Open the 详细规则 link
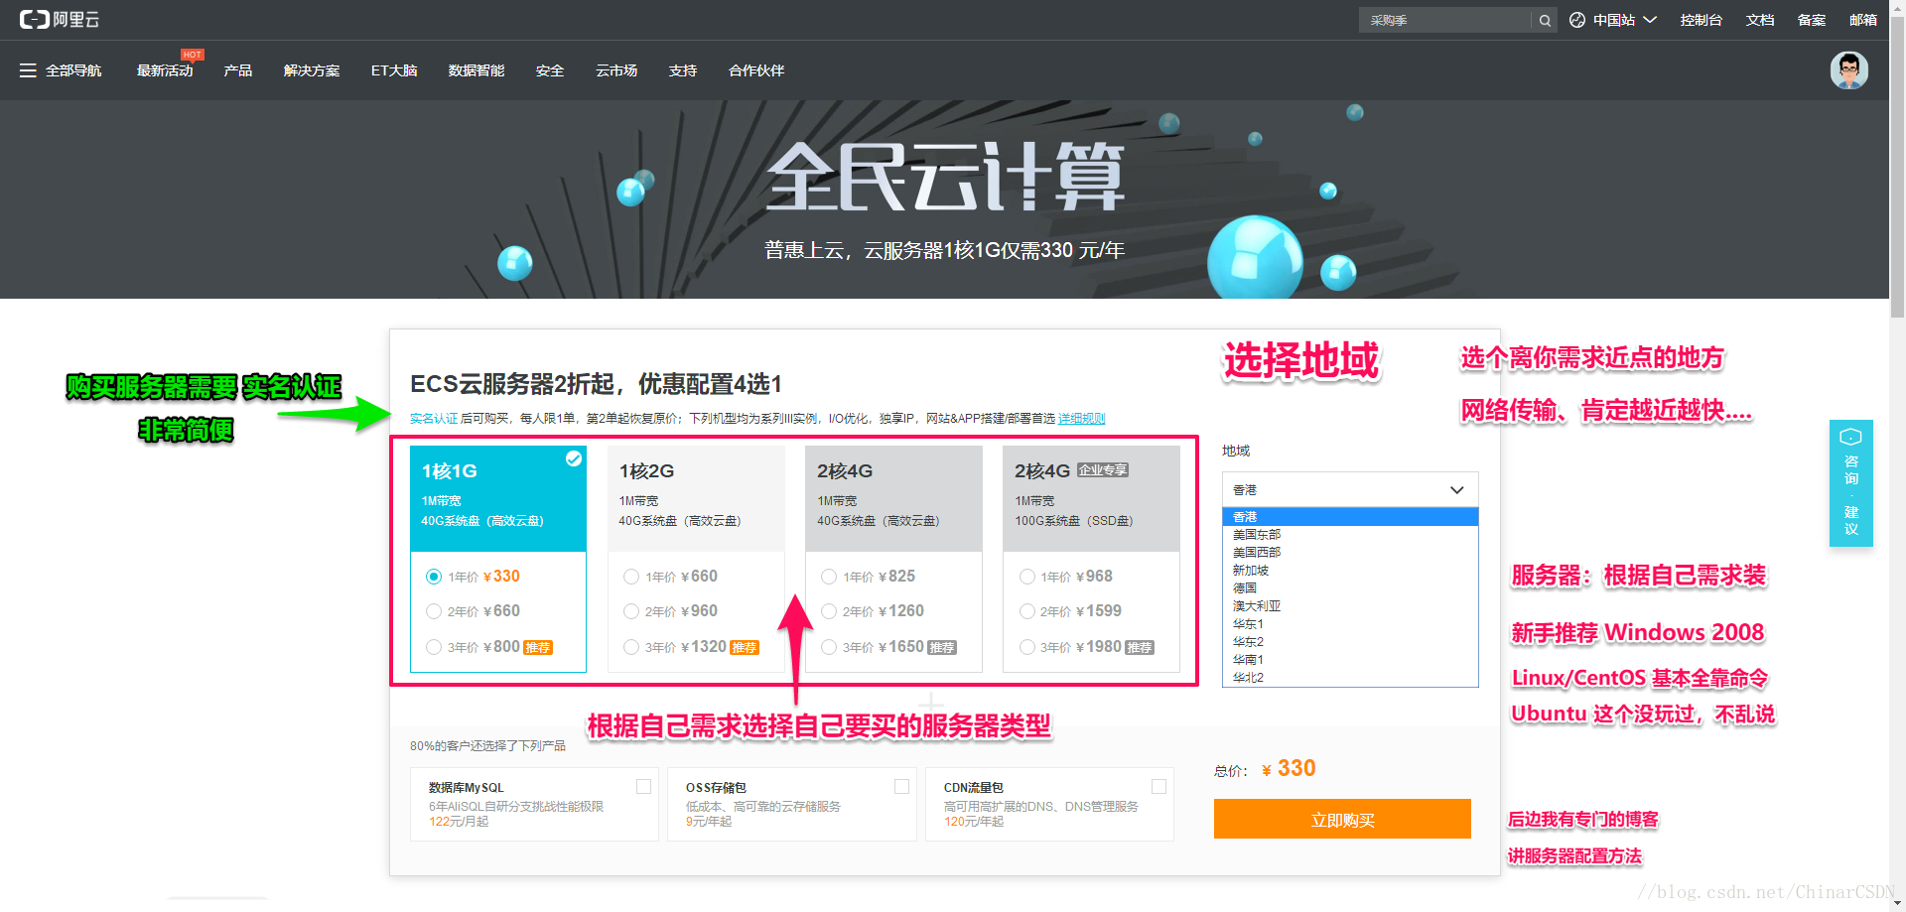 [1082, 419]
